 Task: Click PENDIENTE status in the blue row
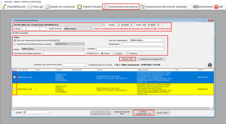pos(202,77)
